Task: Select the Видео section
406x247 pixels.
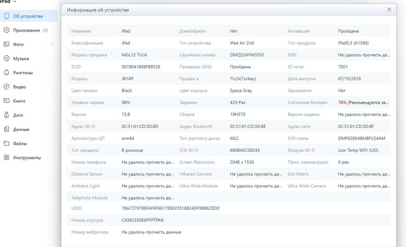Action: (29, 87)
